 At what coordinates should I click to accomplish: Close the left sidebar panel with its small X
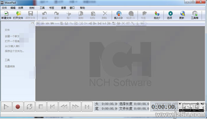click(x=33, y=23)
